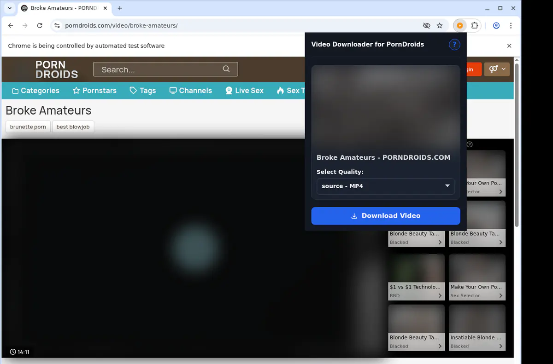The height and width of the screenshot is (364, 553).
Task: Open the Chrome three-dot menu
Action: 511,26
